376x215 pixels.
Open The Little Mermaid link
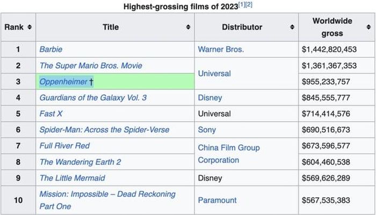click(72, 178)
